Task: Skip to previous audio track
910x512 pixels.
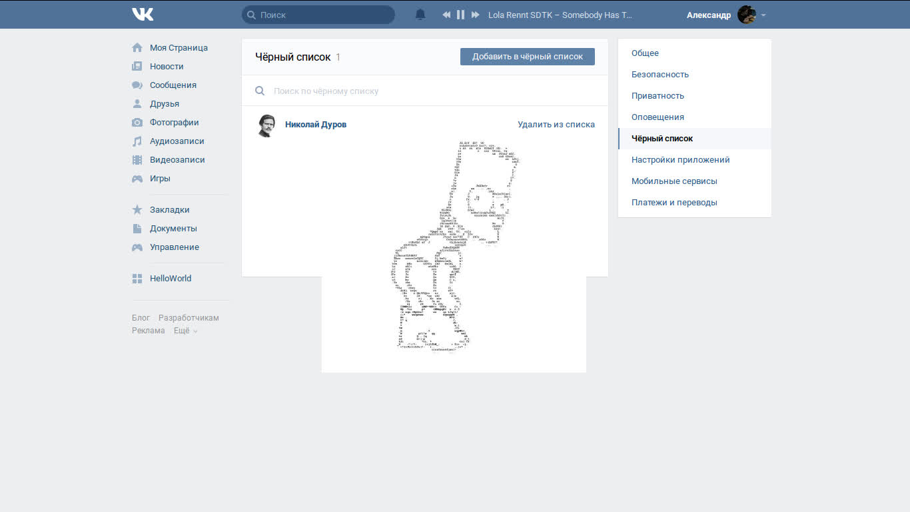Action: point(446,15)
